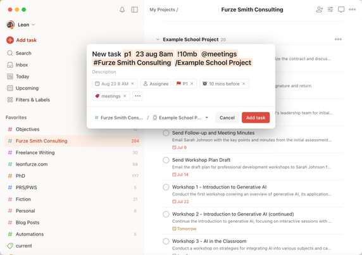Select the Furze Smith Cons... project picker
The width and height of the screenshot is (362, 255).
pos(119,118)
